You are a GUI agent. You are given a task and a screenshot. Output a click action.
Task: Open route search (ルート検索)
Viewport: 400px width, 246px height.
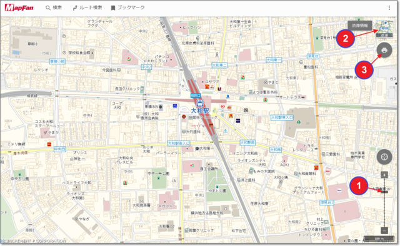coord(87,7)
